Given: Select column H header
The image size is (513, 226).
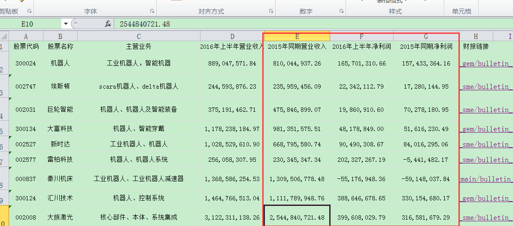Looking at the screenshot, I should click(476, 36).
